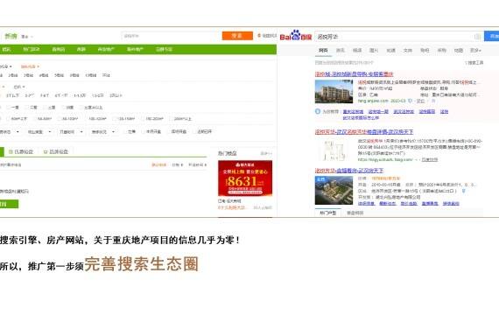Tick the 本月开盘 filter checkbox
Viewport: 499px width, 315px height.
coord(144,132)
